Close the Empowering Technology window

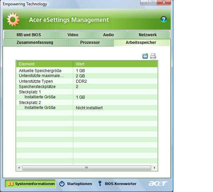tap(164, 2)
